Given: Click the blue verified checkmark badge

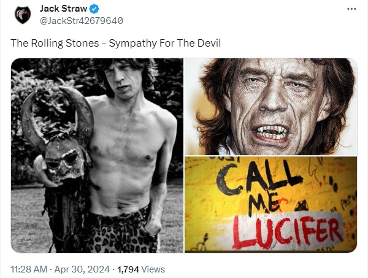Looking at the screenshot, I should point(94,9).
